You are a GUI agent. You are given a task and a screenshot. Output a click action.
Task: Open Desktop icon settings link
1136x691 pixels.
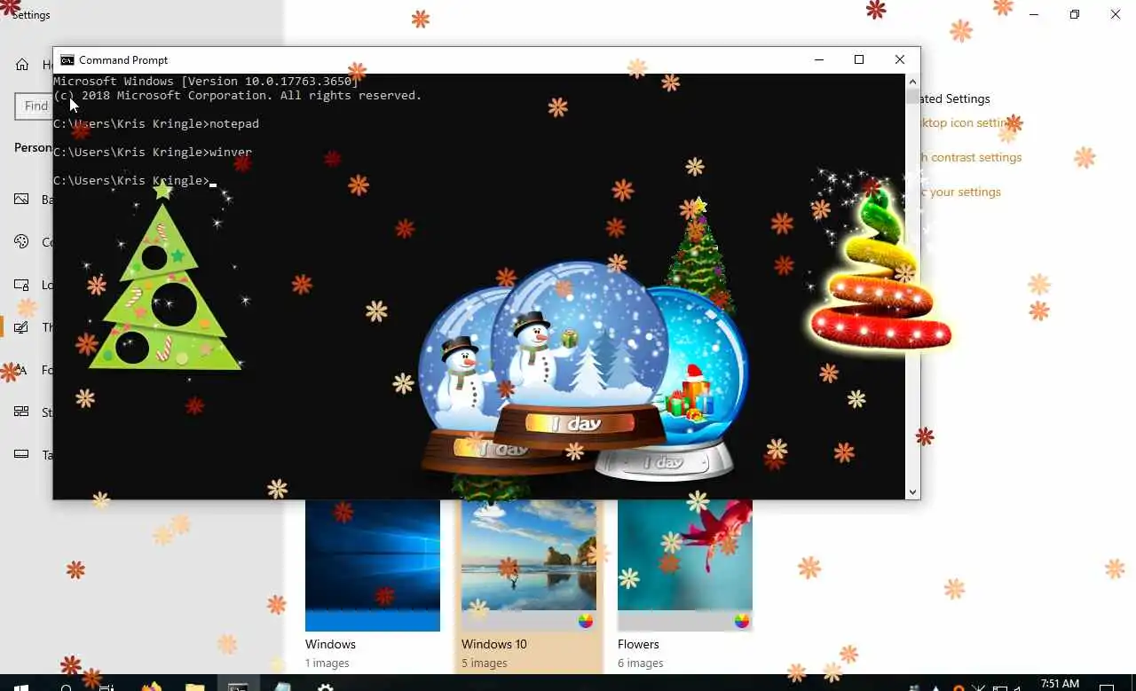[x=967, y=123]
